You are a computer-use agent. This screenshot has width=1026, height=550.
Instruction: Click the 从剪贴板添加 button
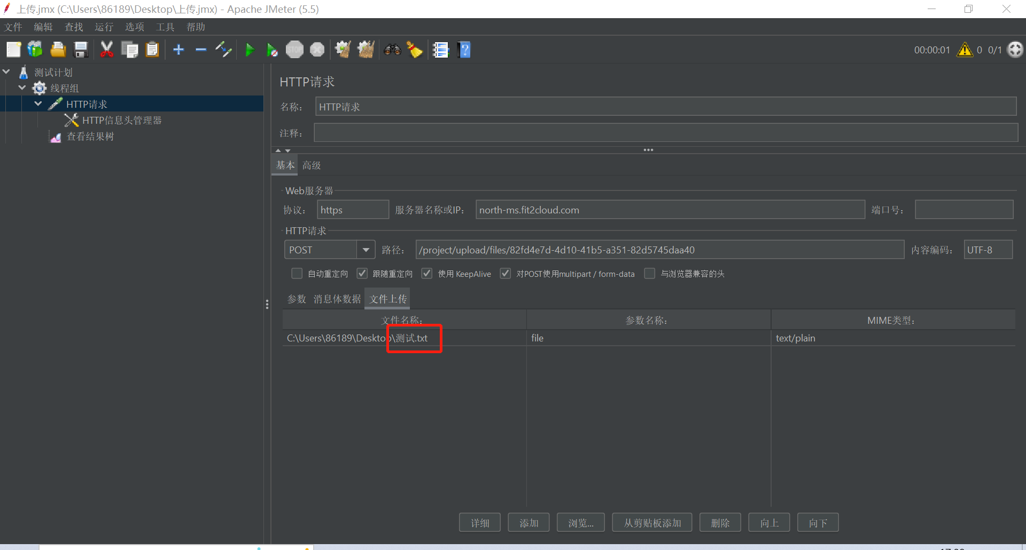651,522
